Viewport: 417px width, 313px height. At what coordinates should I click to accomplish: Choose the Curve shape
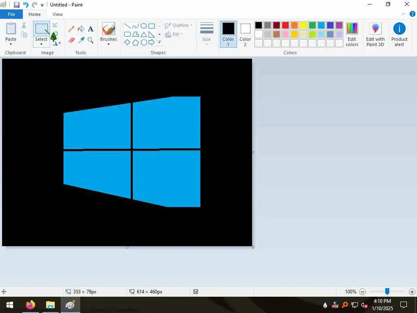pyautogui.click(x=136, y=26)
